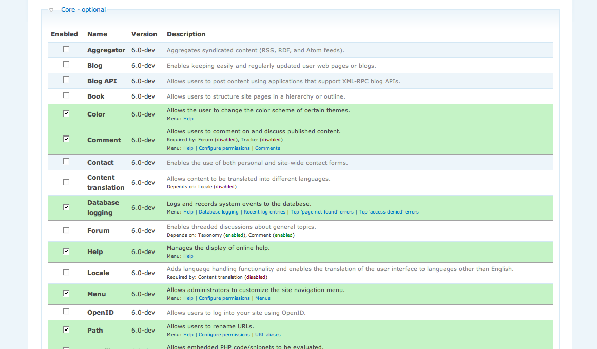This screenshot has width=597, height=349.
Task: Disable the Color module checkbox
Action: coord(66,113)
